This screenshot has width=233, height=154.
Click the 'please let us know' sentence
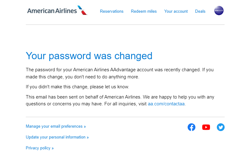77,87
